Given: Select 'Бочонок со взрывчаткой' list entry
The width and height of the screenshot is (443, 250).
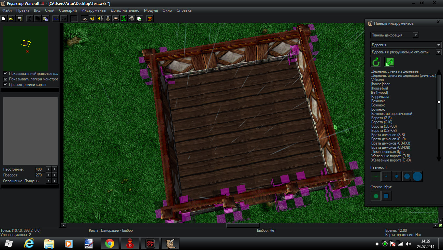Looking at the screenshot, I should tap(392, 114).
